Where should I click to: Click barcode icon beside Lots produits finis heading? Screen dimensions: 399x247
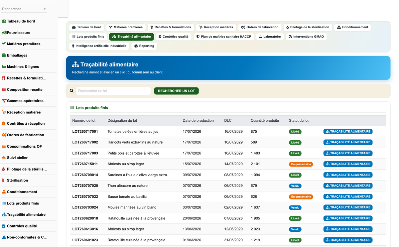72,108
